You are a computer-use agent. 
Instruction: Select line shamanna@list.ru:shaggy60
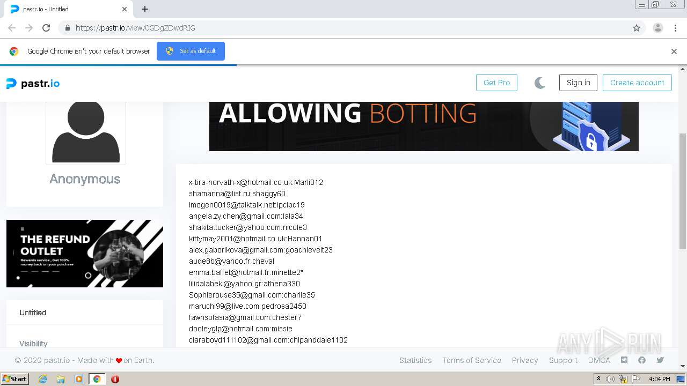(237, 194)
